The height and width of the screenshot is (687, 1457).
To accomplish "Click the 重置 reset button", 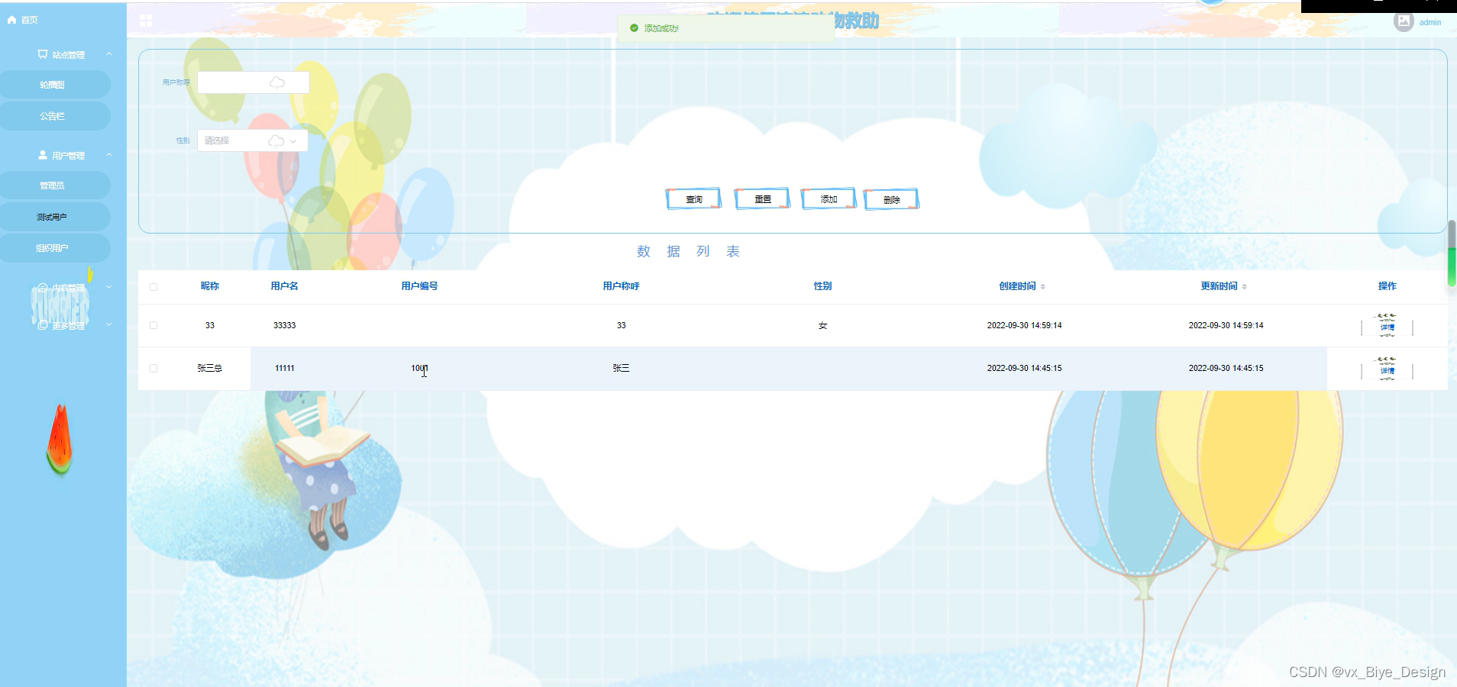I will [762, 198].
